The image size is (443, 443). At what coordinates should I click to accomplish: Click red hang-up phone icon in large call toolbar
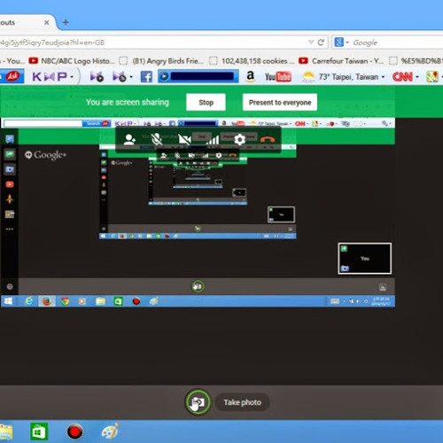[x=268, y=139]
